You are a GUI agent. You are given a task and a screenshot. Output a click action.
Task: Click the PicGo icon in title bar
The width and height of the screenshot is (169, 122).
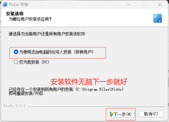pyautogui.click(x=5, y=4)
